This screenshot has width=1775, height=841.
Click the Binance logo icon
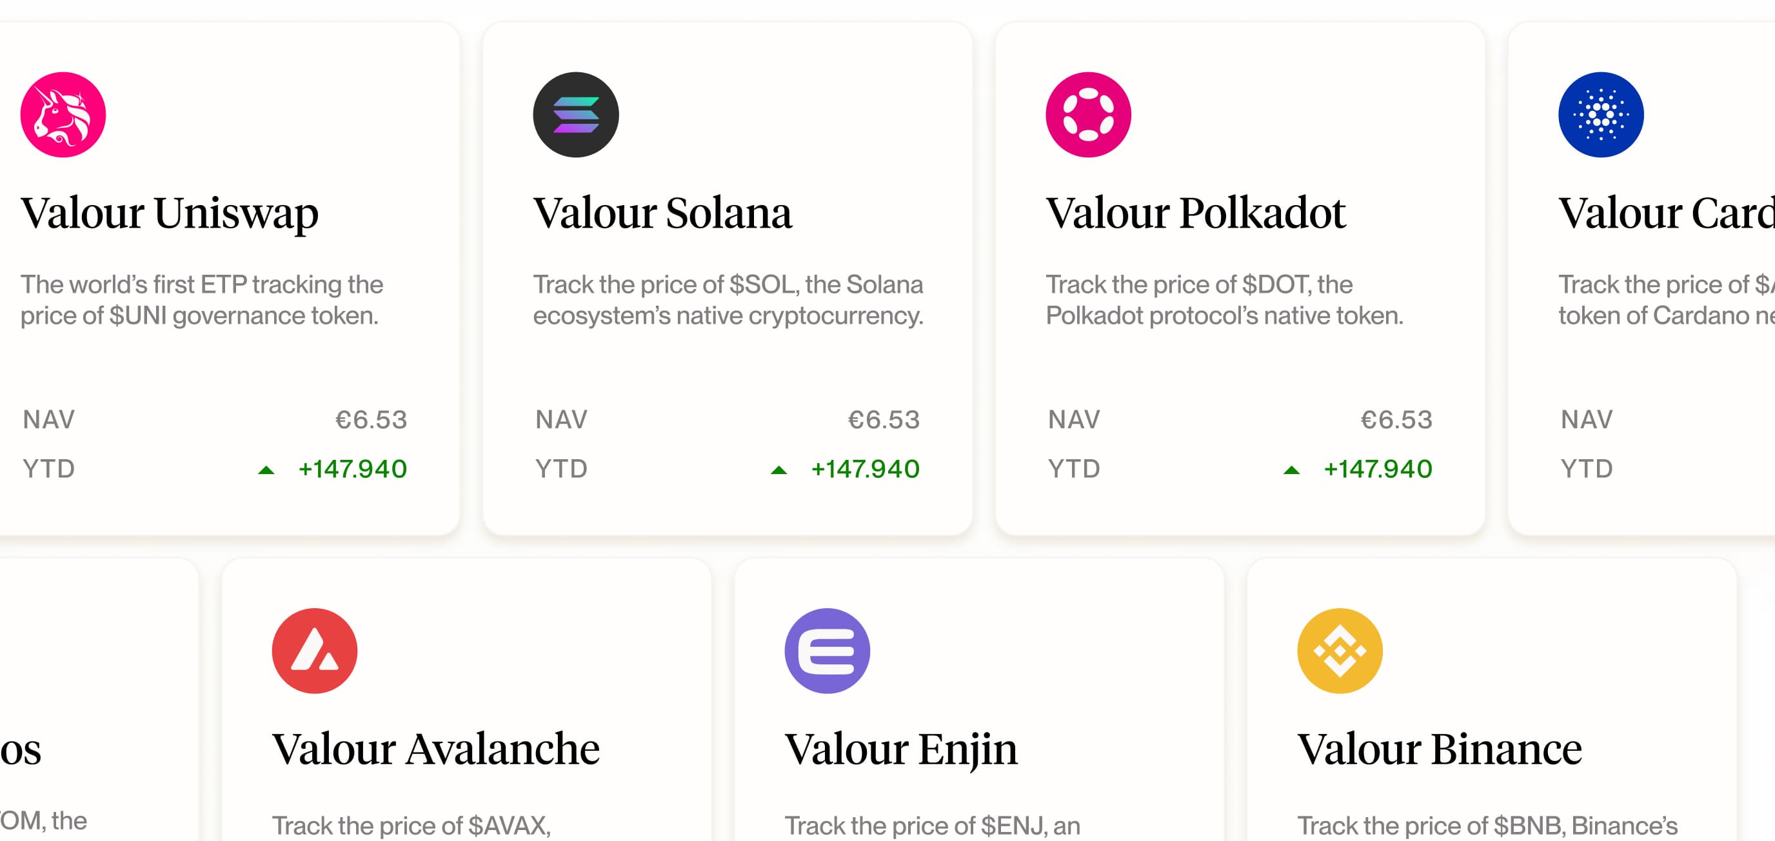(x=1340, y=651)
